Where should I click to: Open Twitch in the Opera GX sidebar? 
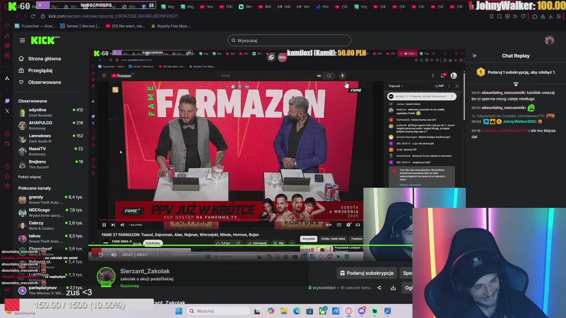coord(7,101)
